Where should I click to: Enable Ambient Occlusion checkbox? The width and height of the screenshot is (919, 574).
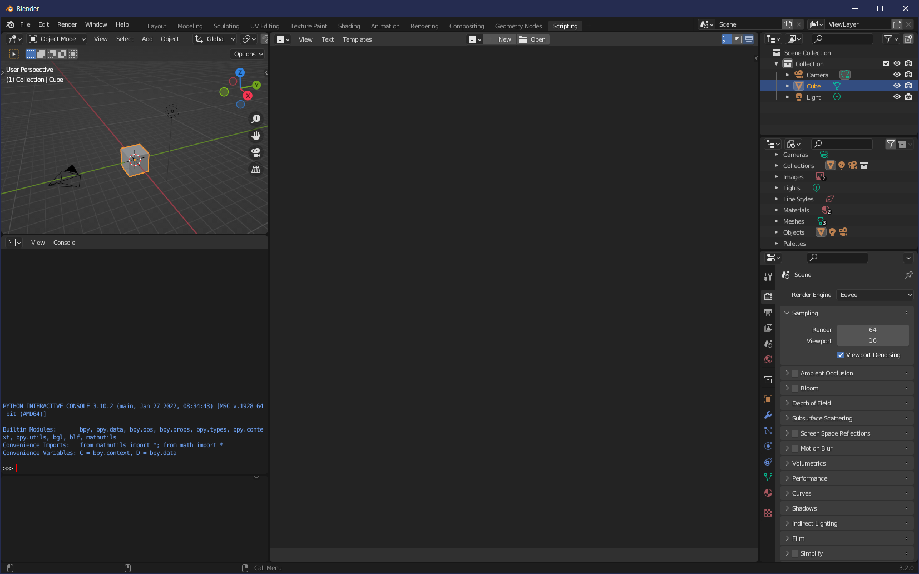point(795,373)
